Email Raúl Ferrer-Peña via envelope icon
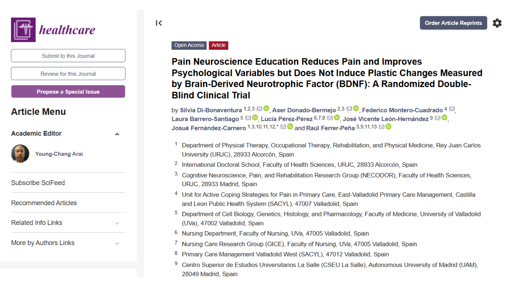The width and height of the screenshot is (511, 287). pos(382,127)
